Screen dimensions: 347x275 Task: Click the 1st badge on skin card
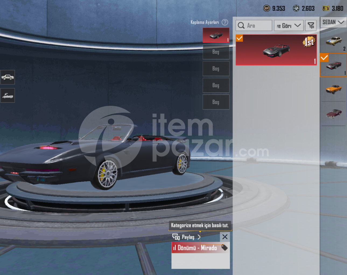click(x=309, y=42)
